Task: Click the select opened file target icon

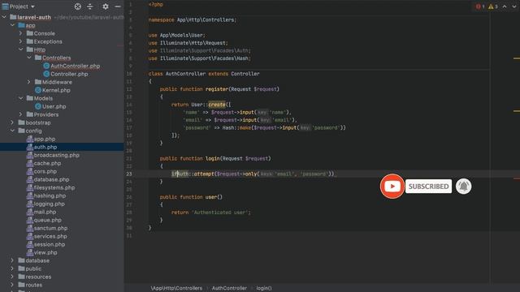Action: pos(78,6)
